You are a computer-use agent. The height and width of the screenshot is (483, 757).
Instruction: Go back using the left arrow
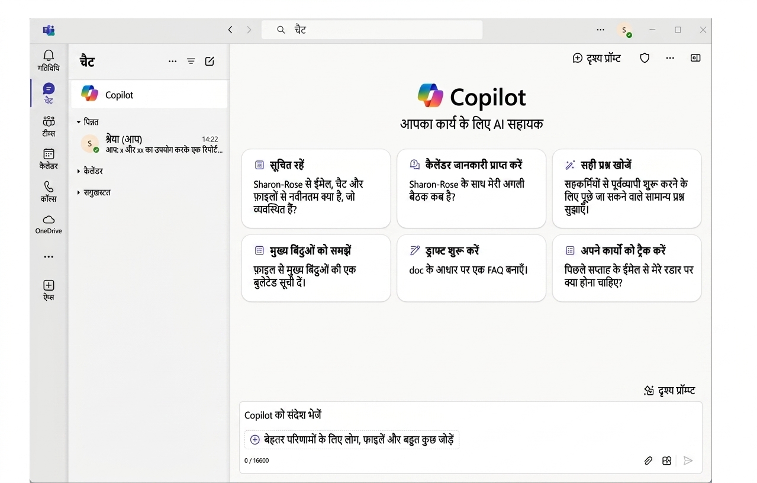coord(230,30)
